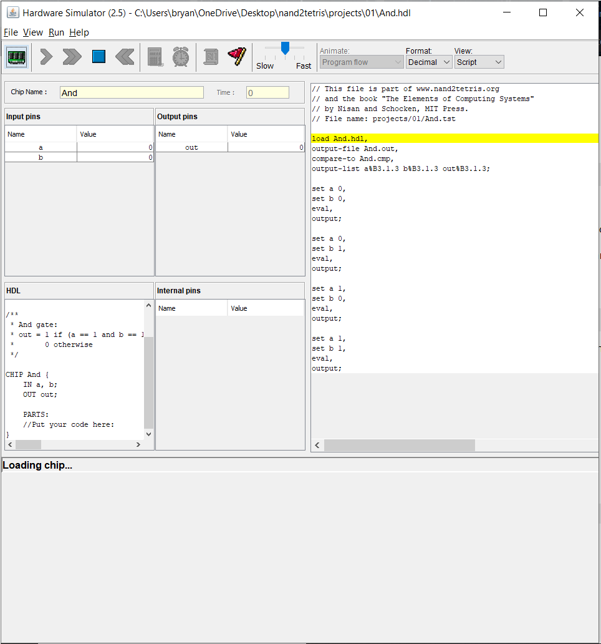Stop the simulation with the blue square
The width and height of the screenshot is (601, 644).
[99, 57]
